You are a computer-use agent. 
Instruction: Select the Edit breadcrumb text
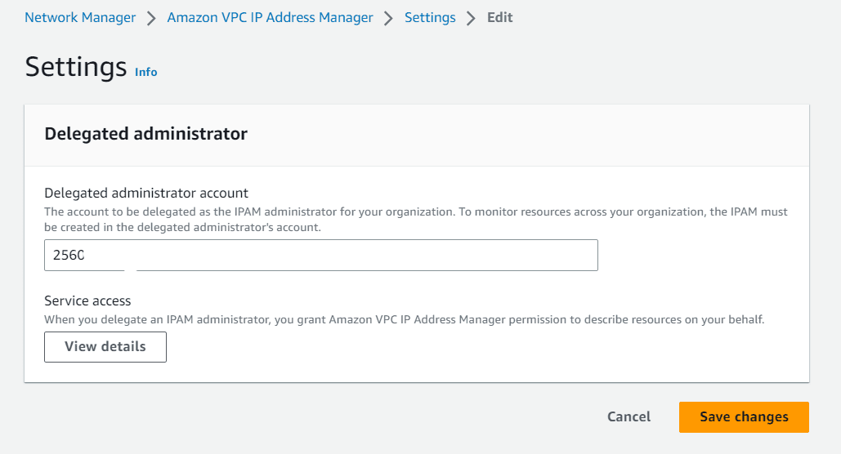pos(500,18)
